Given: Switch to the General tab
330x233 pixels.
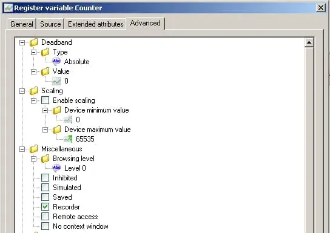Looking at the screenshot, I should 22,24.
